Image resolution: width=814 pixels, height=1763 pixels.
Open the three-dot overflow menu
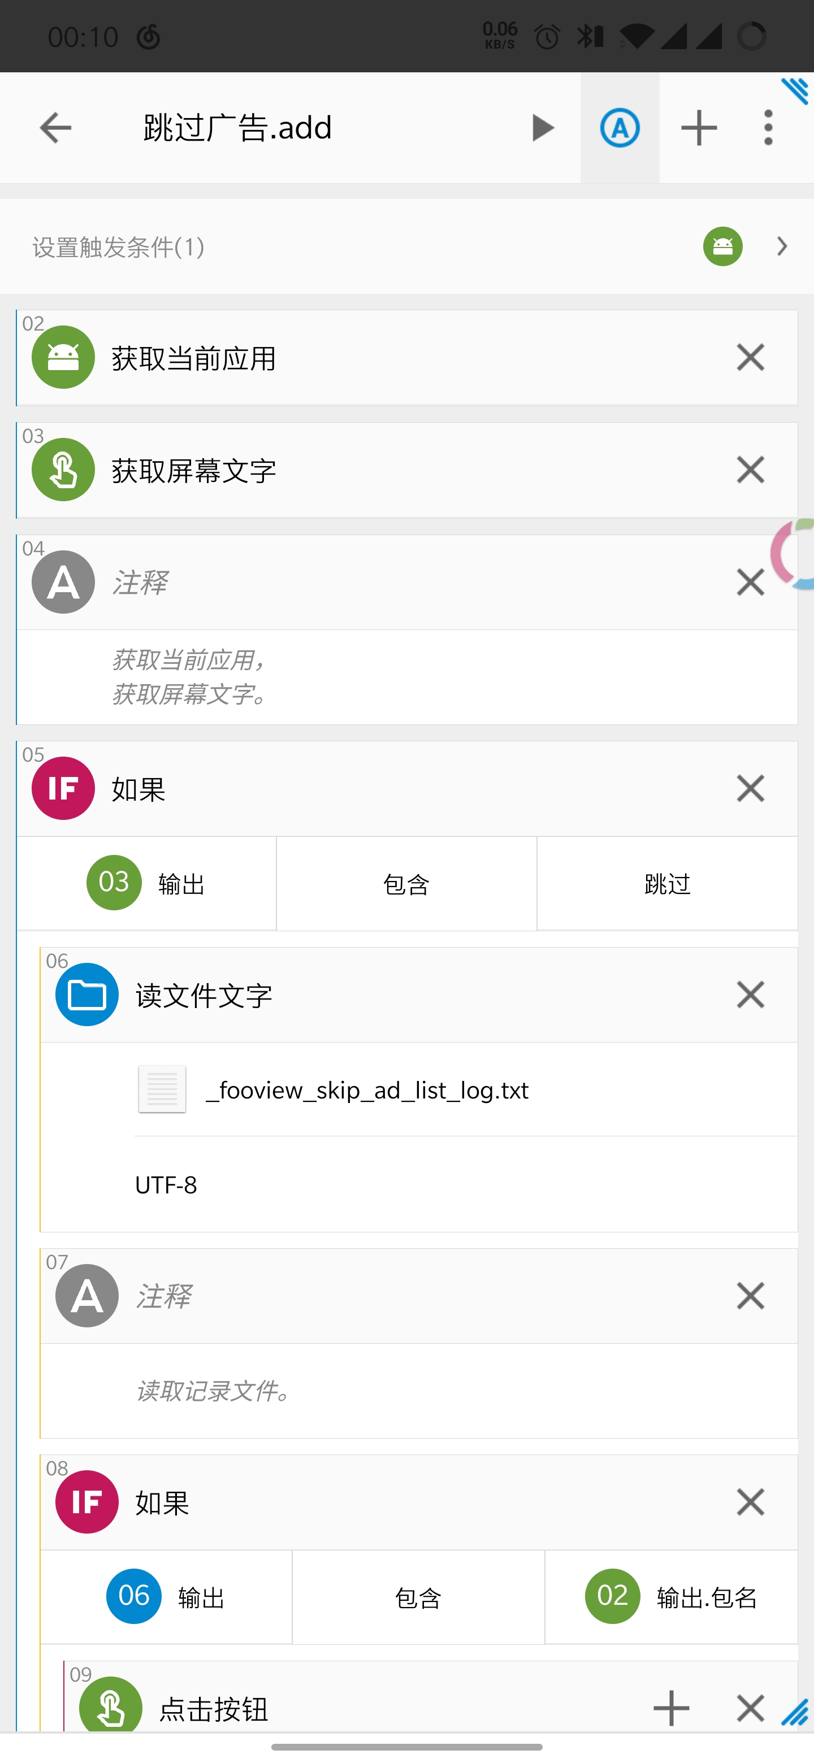768,128
